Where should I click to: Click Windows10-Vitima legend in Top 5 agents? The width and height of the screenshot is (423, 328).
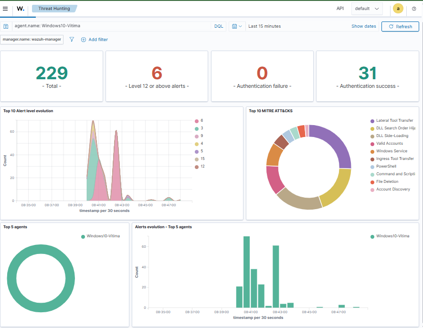coord(101,236)
